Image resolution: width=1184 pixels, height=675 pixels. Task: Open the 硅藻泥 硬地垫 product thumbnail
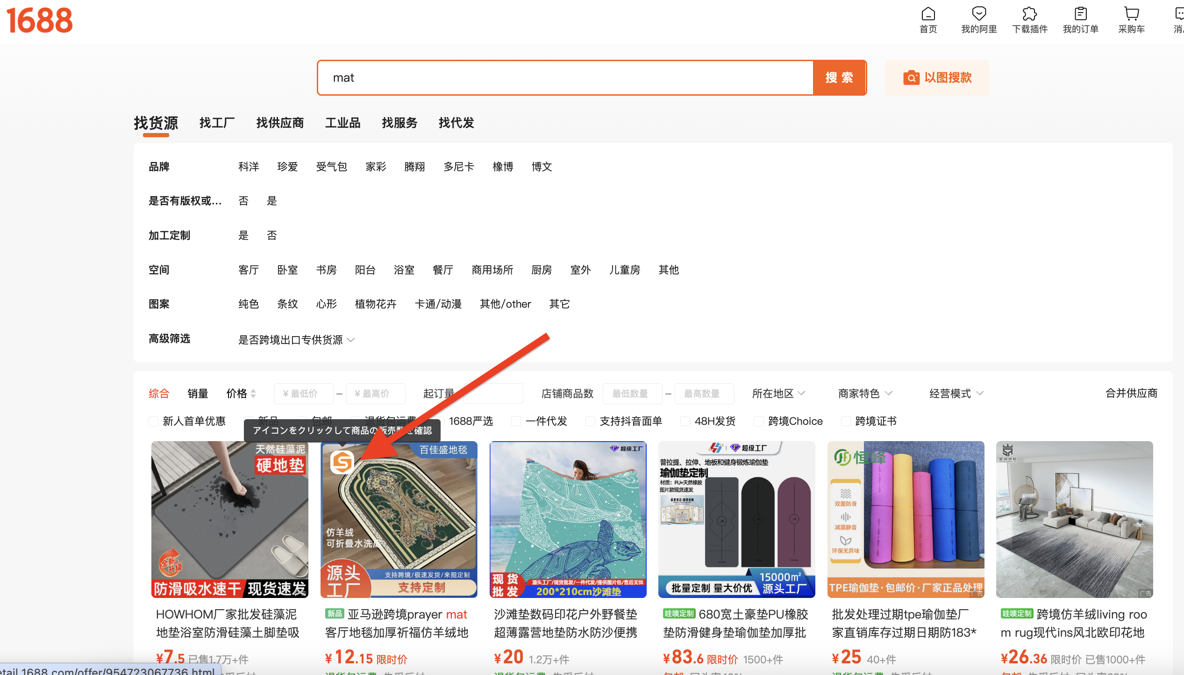click(x=229, y=520)
